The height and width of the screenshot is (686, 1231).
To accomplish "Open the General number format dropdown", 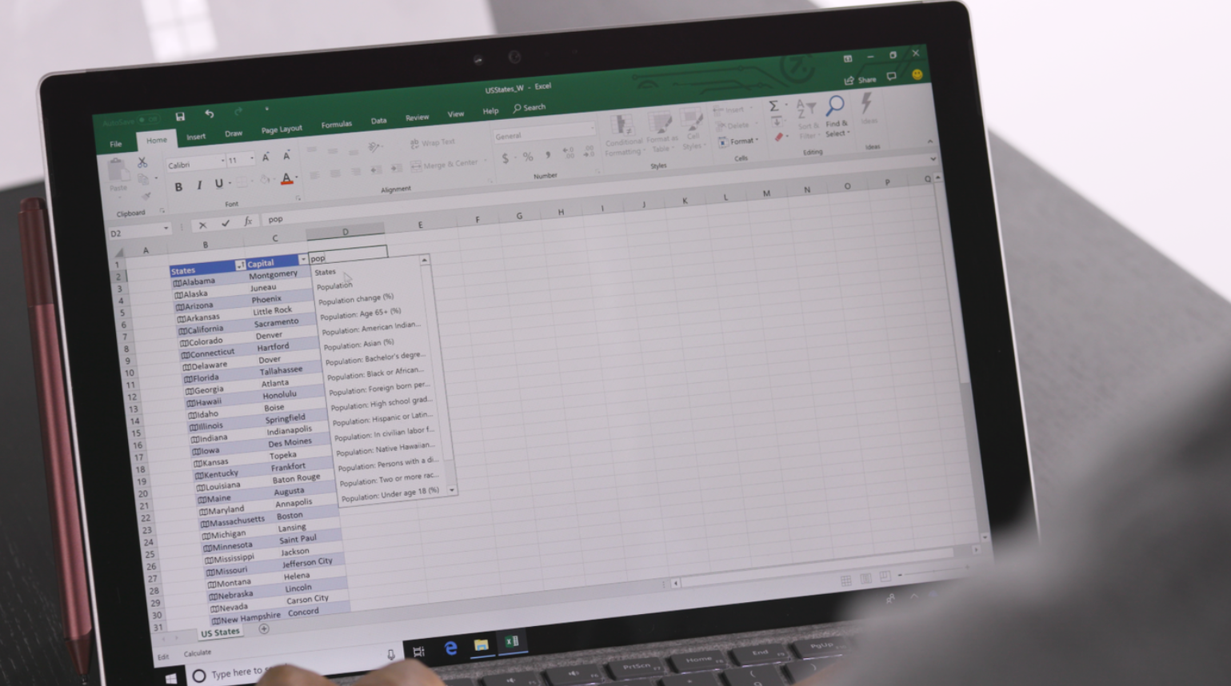I will [x=593, y=129].
